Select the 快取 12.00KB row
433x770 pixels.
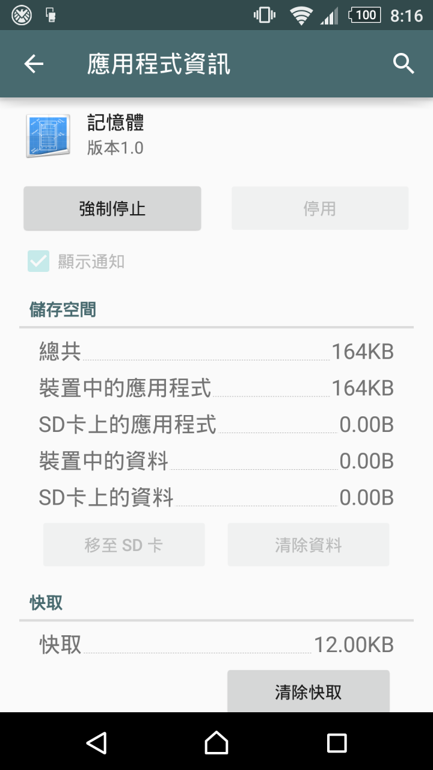[216, 644]
